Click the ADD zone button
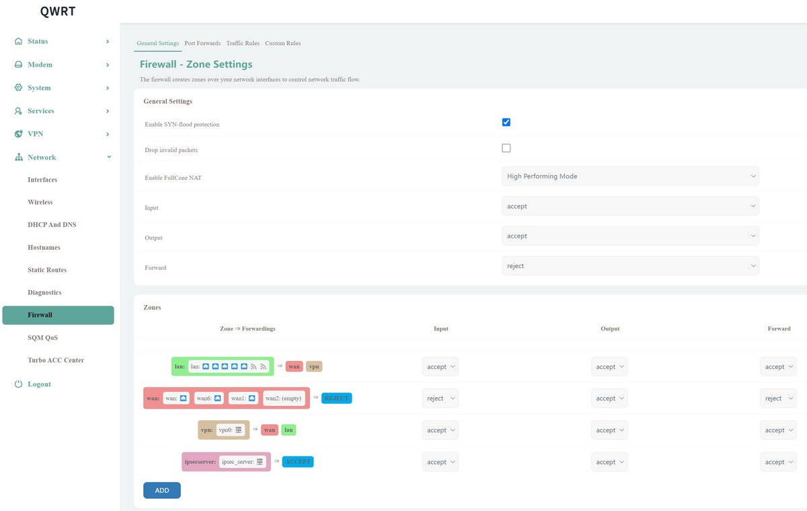 click(161, 490)
